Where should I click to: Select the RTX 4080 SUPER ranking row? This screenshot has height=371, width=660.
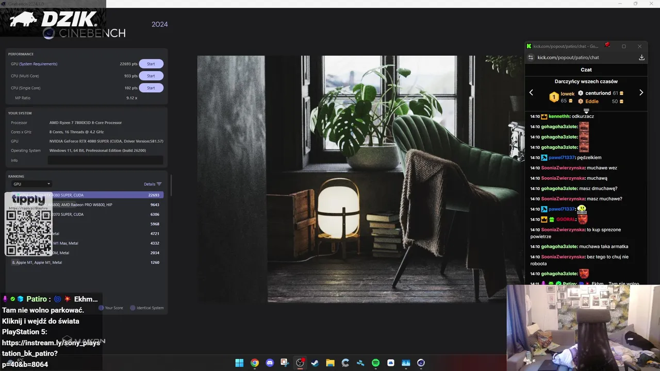click(x=87, y=195)
